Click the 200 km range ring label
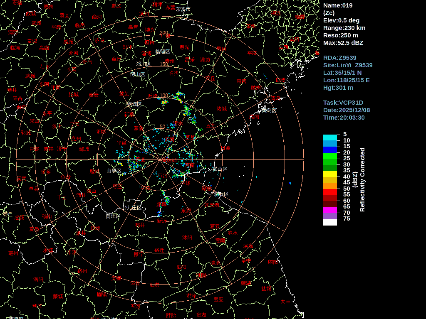 tap(164, 33)
